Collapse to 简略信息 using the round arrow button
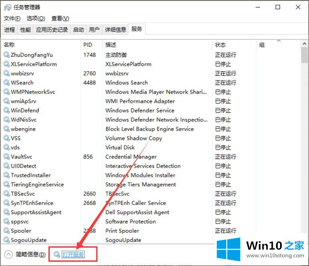Image resolution: width=309 pixels, height=266 pixels. tap(8, 255)
